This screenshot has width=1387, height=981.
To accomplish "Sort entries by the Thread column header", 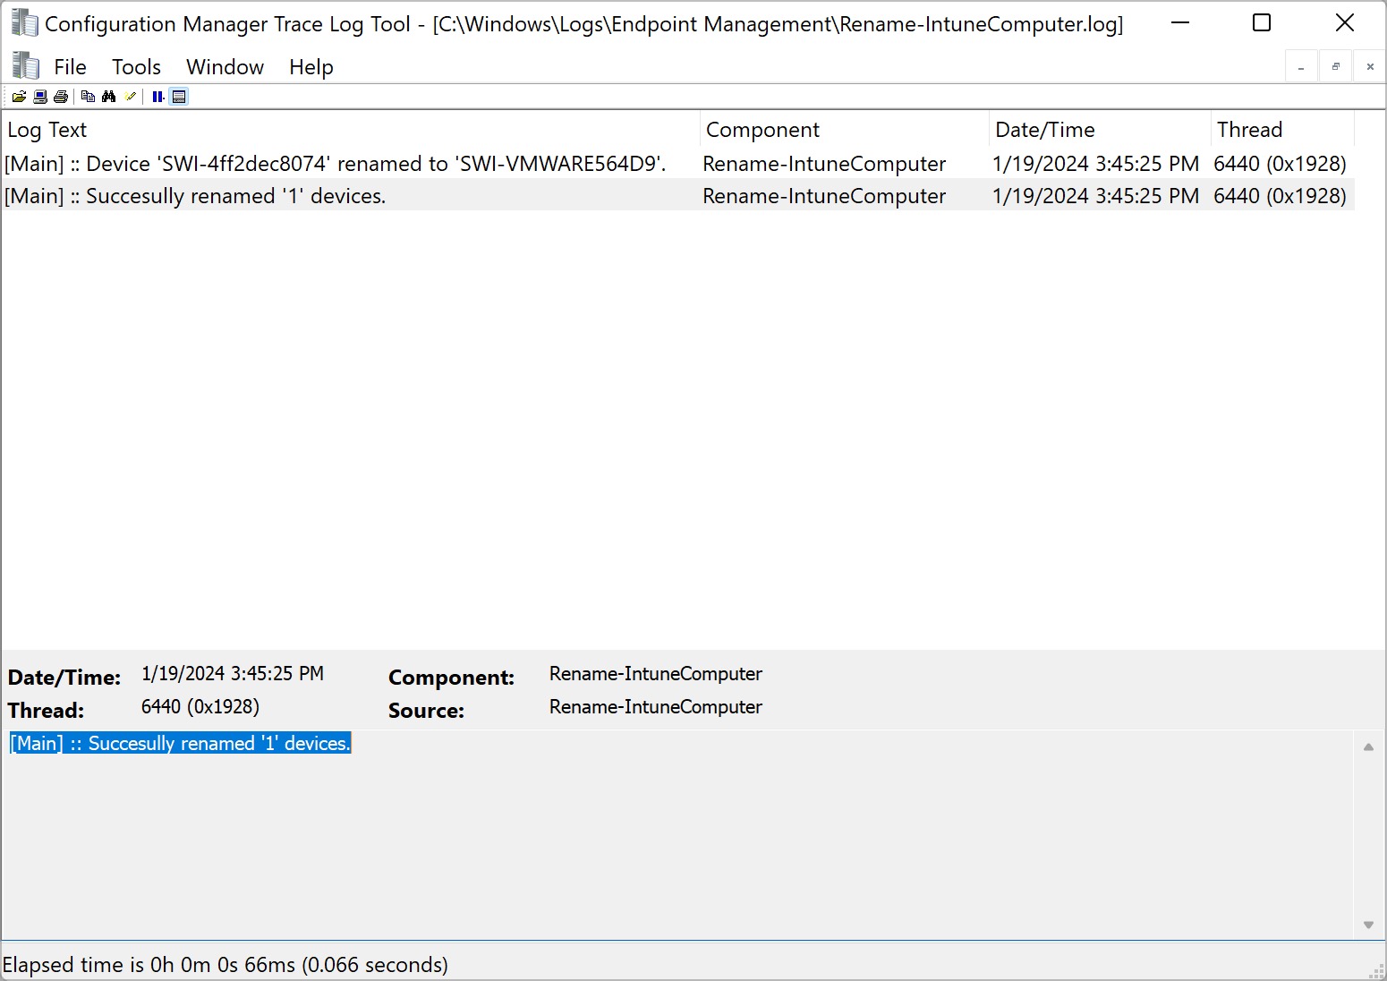I will pyautogui.click(x=1249, y=130).
